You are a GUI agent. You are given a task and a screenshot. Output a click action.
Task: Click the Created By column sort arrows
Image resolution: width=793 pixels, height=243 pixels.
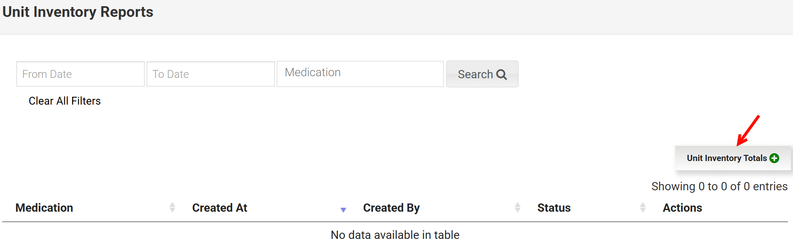(517, 208)
